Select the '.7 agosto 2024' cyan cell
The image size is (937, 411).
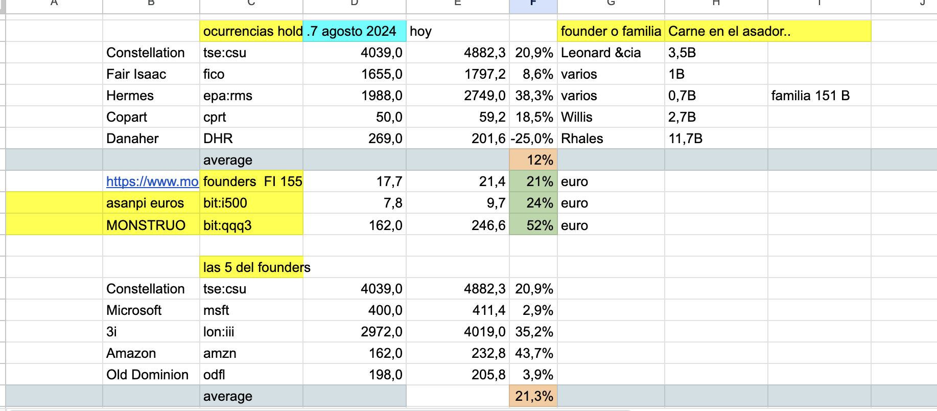(355, 31)
